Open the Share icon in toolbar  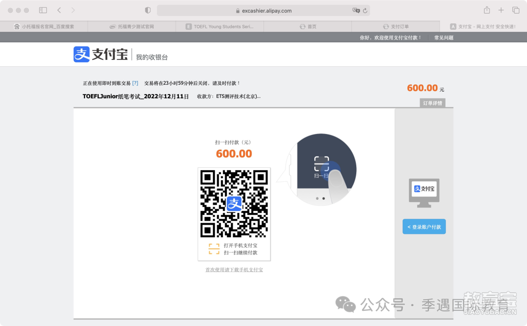pyautogui.click(x=486, y=10)
